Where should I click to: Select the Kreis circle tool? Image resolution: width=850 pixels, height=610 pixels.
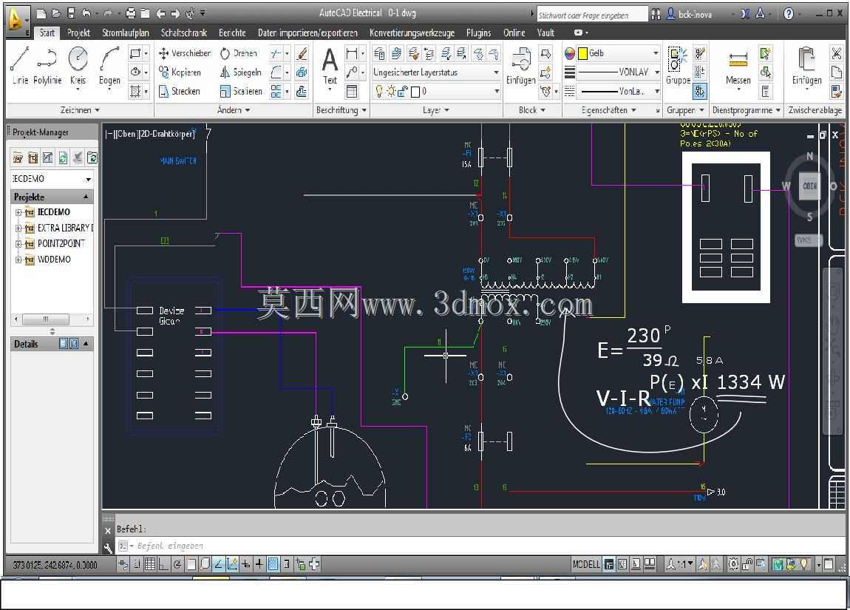coord(78,66)
